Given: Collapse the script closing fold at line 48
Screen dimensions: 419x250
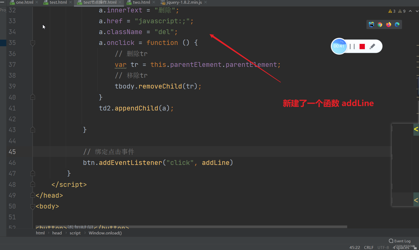Looking at the screenshot, I should [x=33, y=184].
